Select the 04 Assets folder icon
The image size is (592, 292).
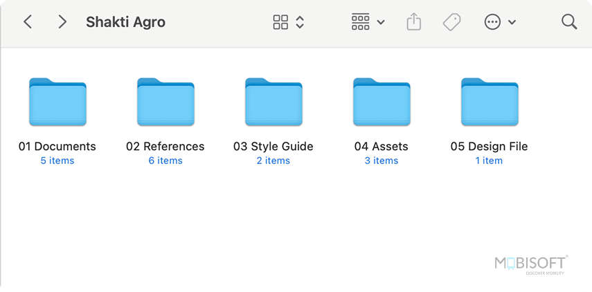pyautogui.click(x=382, y=102)
